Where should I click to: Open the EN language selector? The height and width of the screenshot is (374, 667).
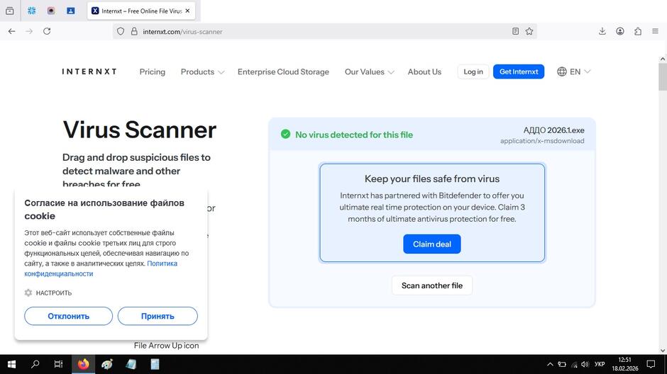point(574,72)
